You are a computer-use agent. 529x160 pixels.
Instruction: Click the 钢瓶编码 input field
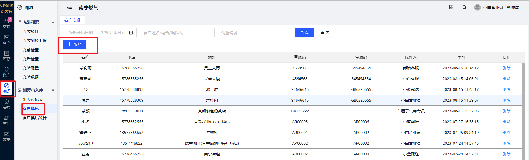coord(255,33)
